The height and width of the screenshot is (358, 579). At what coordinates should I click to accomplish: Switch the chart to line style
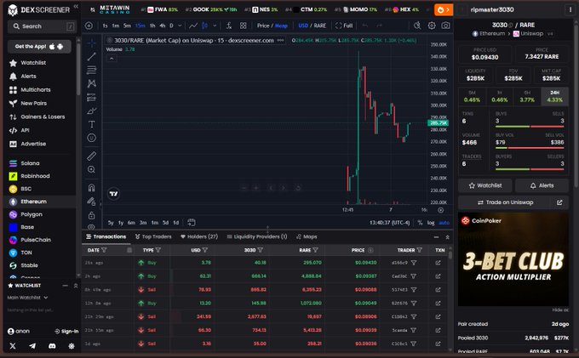(x=193, y=26)
